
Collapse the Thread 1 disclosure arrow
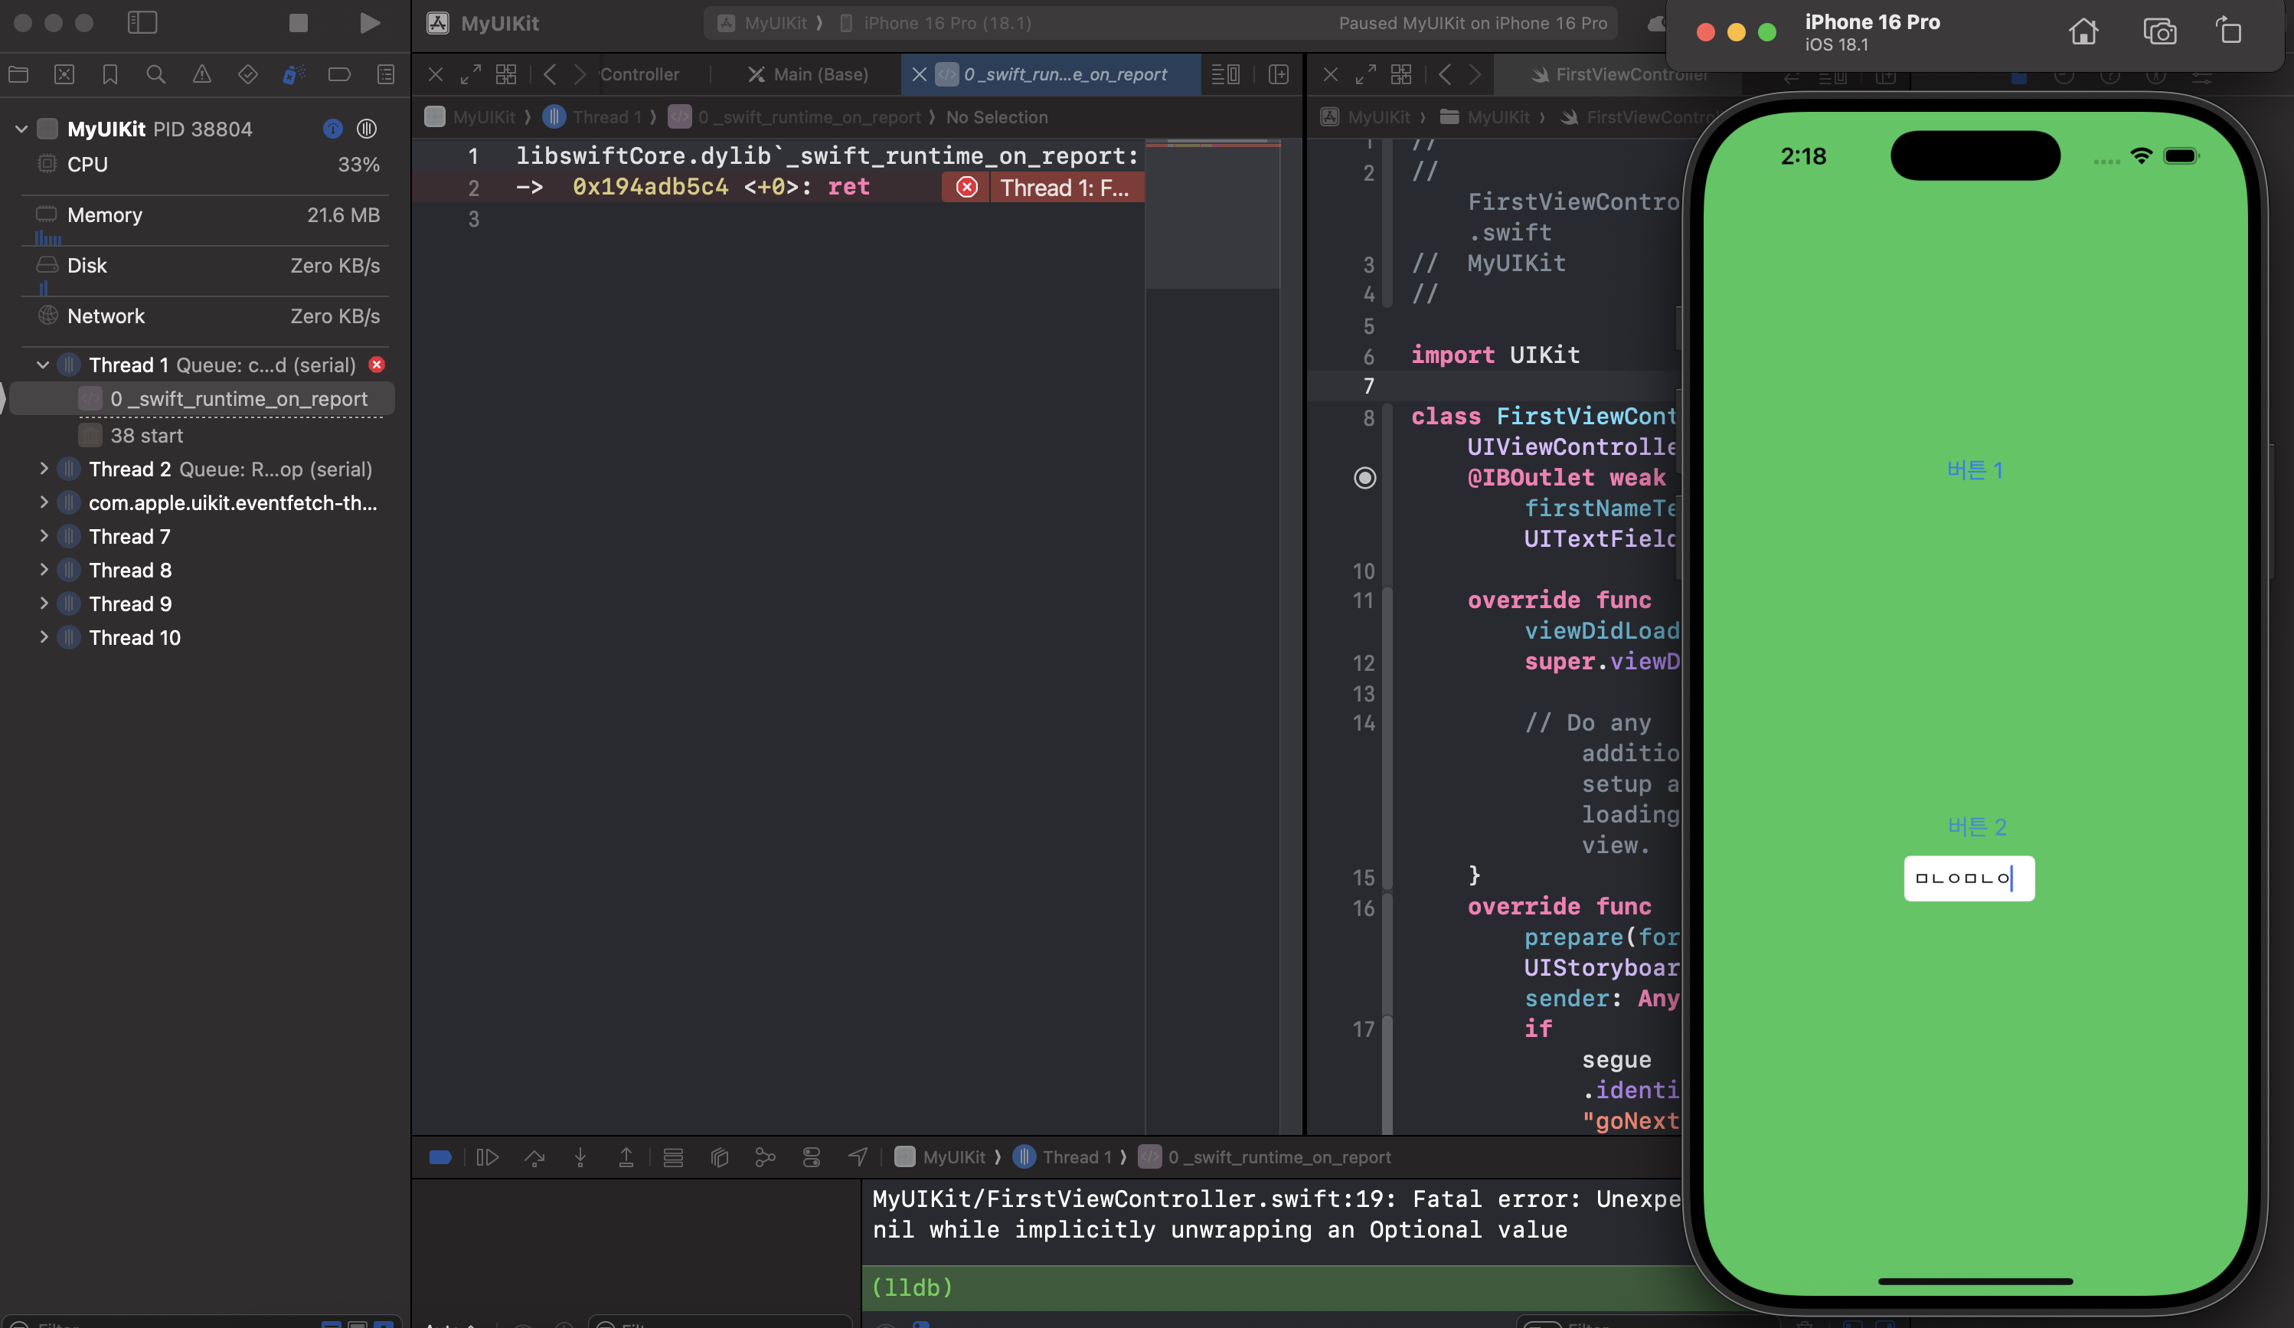(x=43, y=365)
